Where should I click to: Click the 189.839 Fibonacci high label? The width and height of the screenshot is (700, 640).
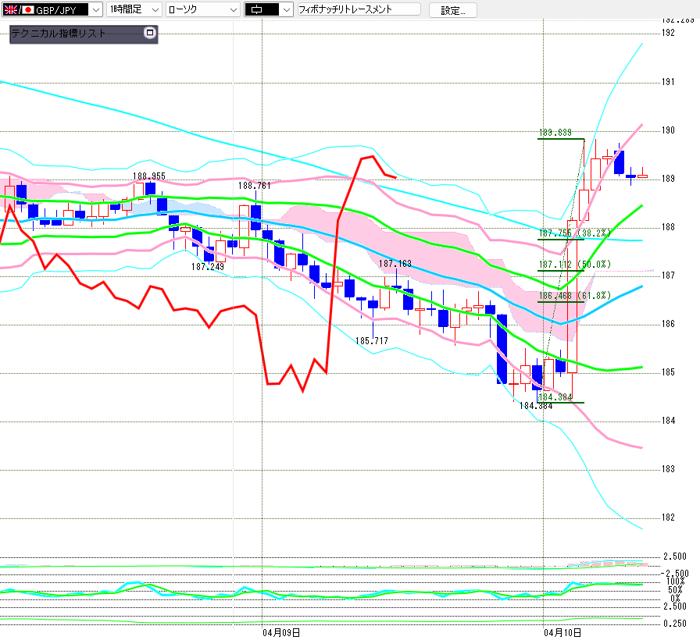(555, 133)
